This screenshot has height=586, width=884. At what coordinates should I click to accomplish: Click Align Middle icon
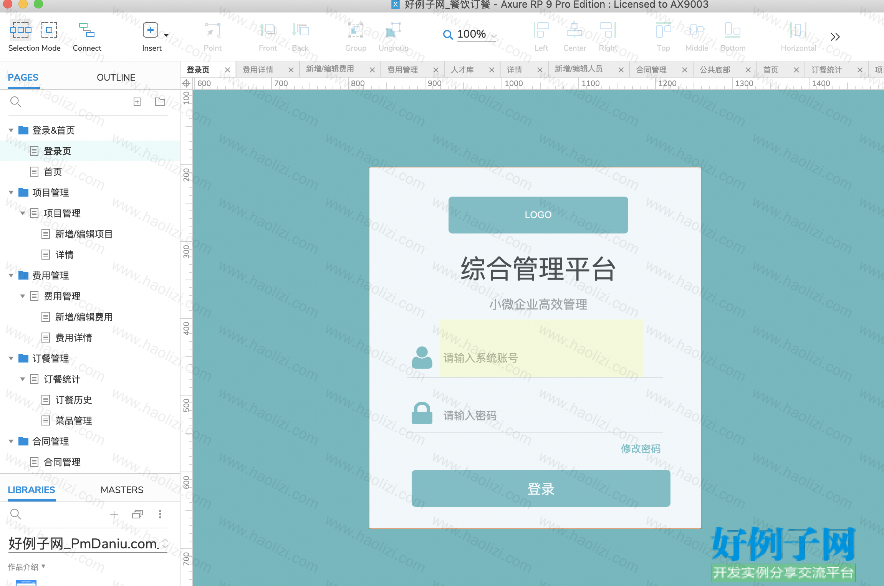coord(697,30)
